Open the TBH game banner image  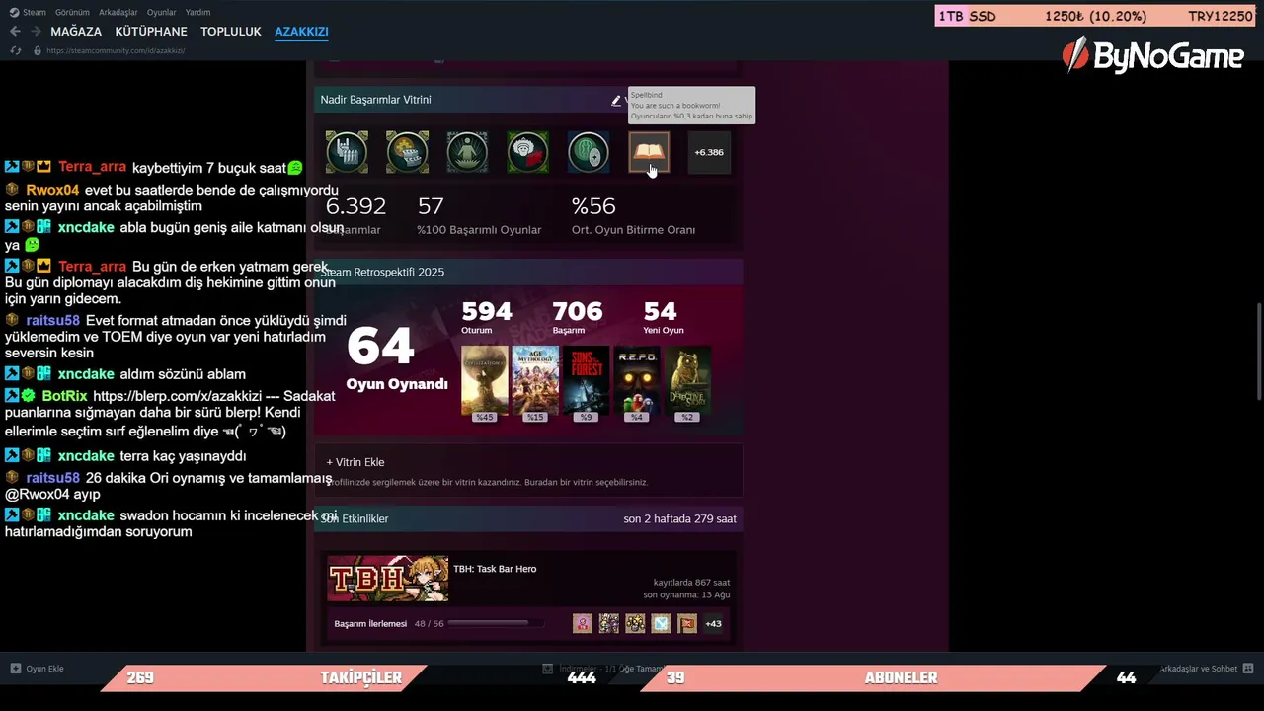387,579
